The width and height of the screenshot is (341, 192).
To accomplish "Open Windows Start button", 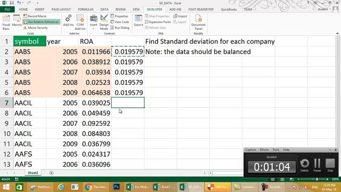I will (x=6, y=187).
